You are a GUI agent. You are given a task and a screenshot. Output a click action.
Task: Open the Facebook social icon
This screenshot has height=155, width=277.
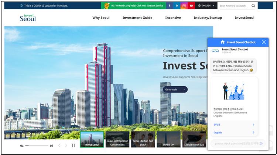point(170,6)
